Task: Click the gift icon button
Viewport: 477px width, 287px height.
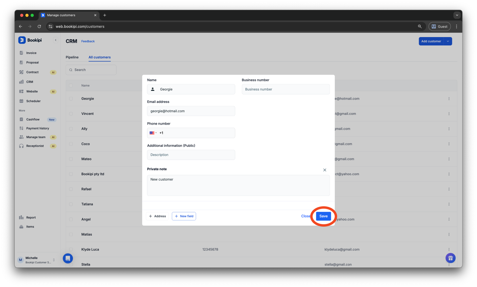Action: point(450,258)
